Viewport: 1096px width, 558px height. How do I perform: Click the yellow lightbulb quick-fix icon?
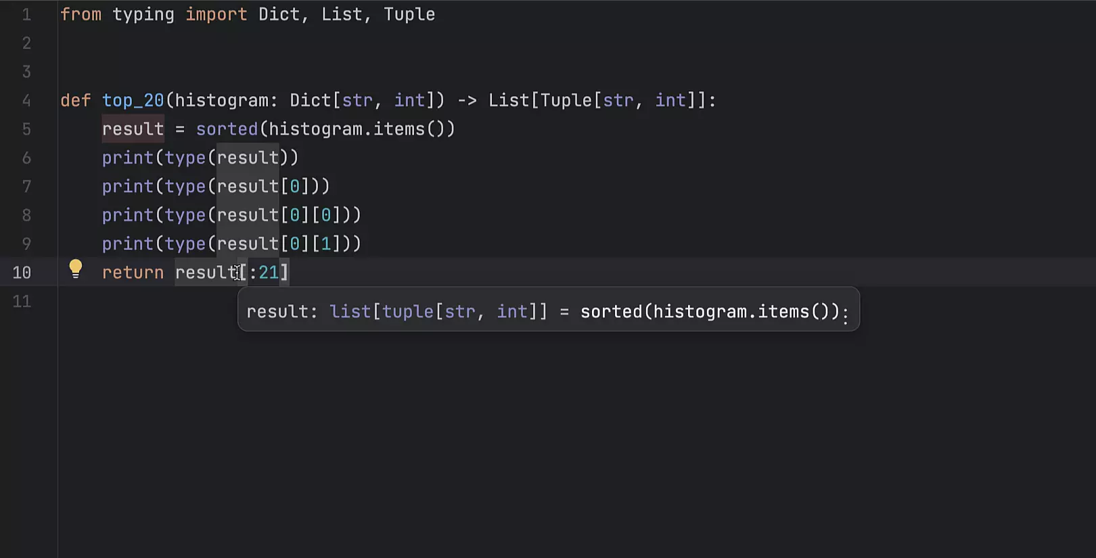tap(76, 269)
